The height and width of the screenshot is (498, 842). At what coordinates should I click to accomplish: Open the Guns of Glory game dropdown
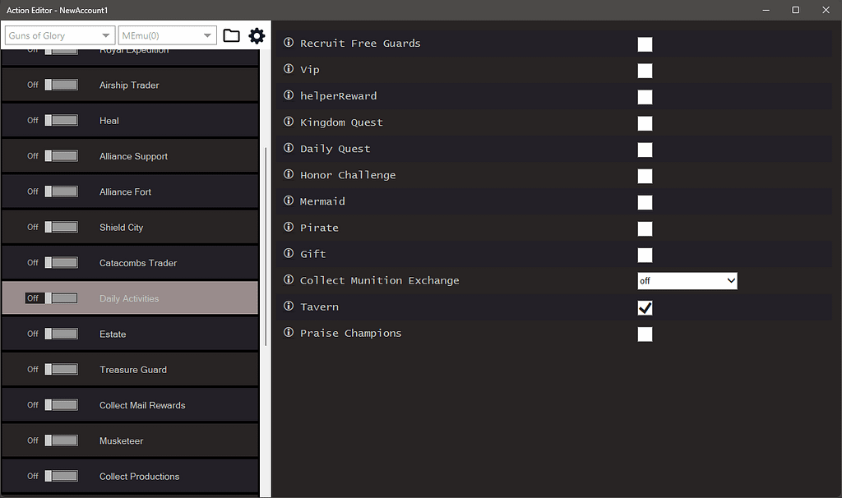[x=58, y=35]
